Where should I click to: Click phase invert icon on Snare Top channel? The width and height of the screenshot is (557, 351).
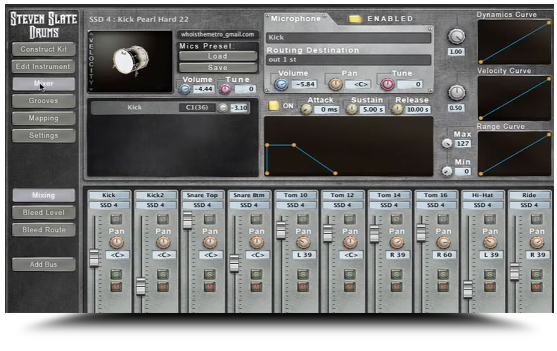pos(209,219)
